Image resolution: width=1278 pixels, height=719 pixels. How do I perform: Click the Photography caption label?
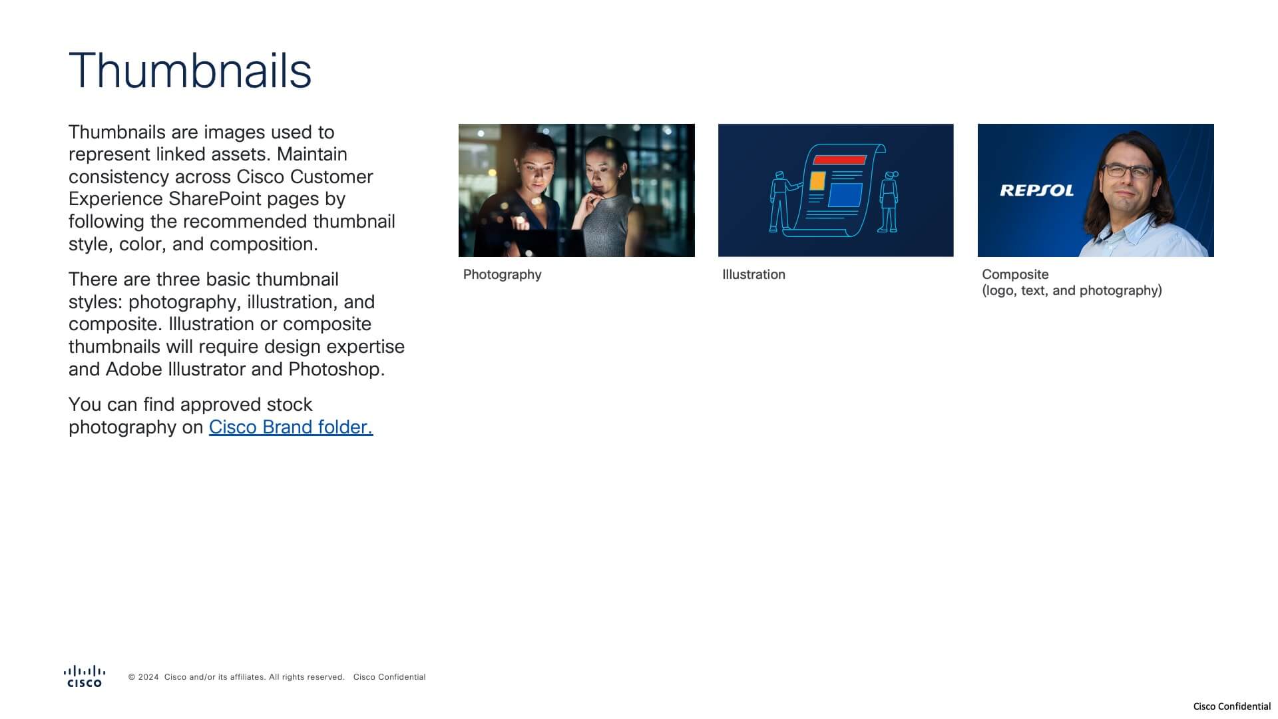503,274
